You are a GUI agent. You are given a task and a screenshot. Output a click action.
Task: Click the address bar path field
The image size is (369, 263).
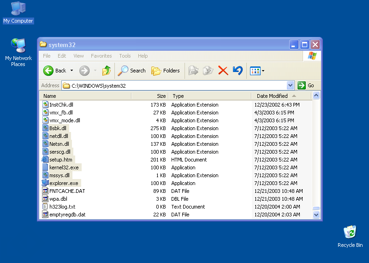pos(174,85)
